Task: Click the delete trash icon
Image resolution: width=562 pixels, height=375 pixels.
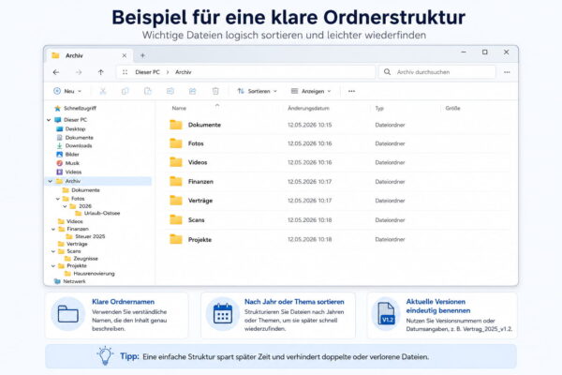Action: [215, 91]
